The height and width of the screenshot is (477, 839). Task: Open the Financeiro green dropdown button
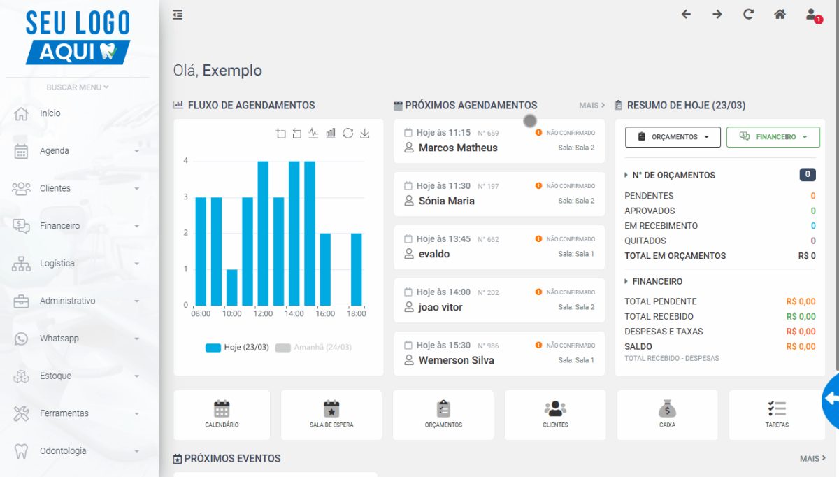(773, 137)
